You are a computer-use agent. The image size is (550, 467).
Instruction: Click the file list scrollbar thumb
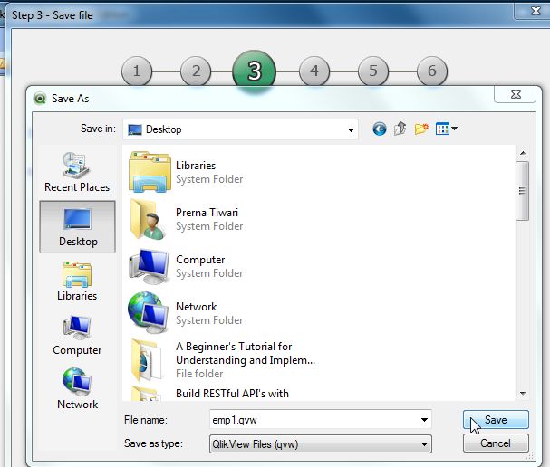point(522,191)
